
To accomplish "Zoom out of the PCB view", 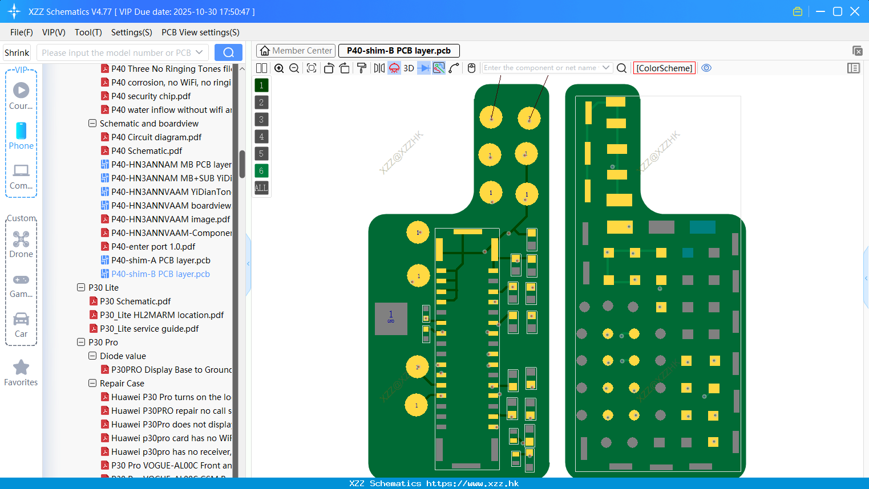I will (294, 68).
